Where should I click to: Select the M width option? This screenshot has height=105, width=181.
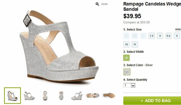tap(127, 58)
